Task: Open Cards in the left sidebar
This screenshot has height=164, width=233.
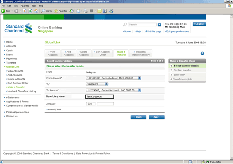Action: pos(10,51)
